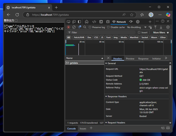Open the browser profile avatar

coord(151,15)
